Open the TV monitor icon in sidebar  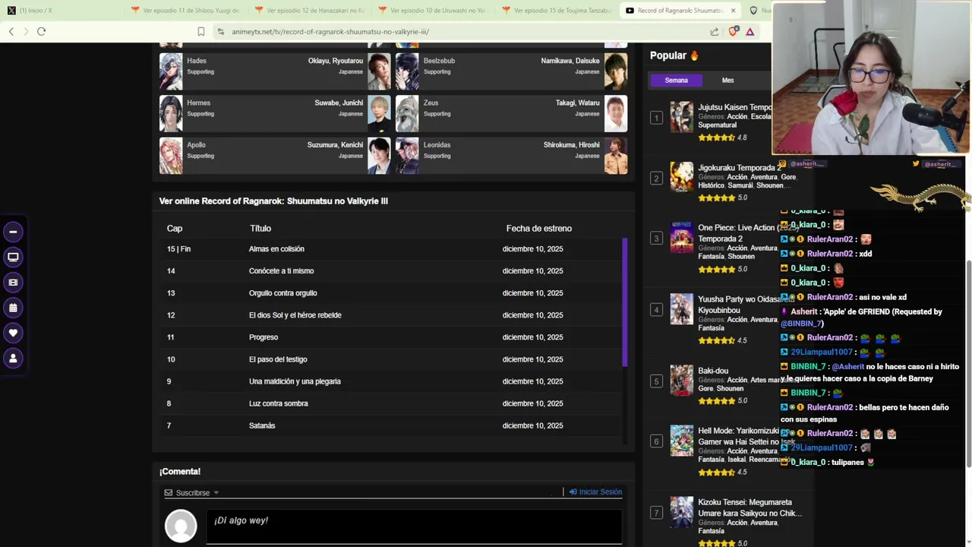13,257
